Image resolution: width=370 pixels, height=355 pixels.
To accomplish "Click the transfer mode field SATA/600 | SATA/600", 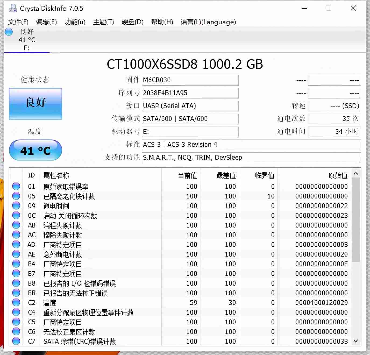I will 190,119.
